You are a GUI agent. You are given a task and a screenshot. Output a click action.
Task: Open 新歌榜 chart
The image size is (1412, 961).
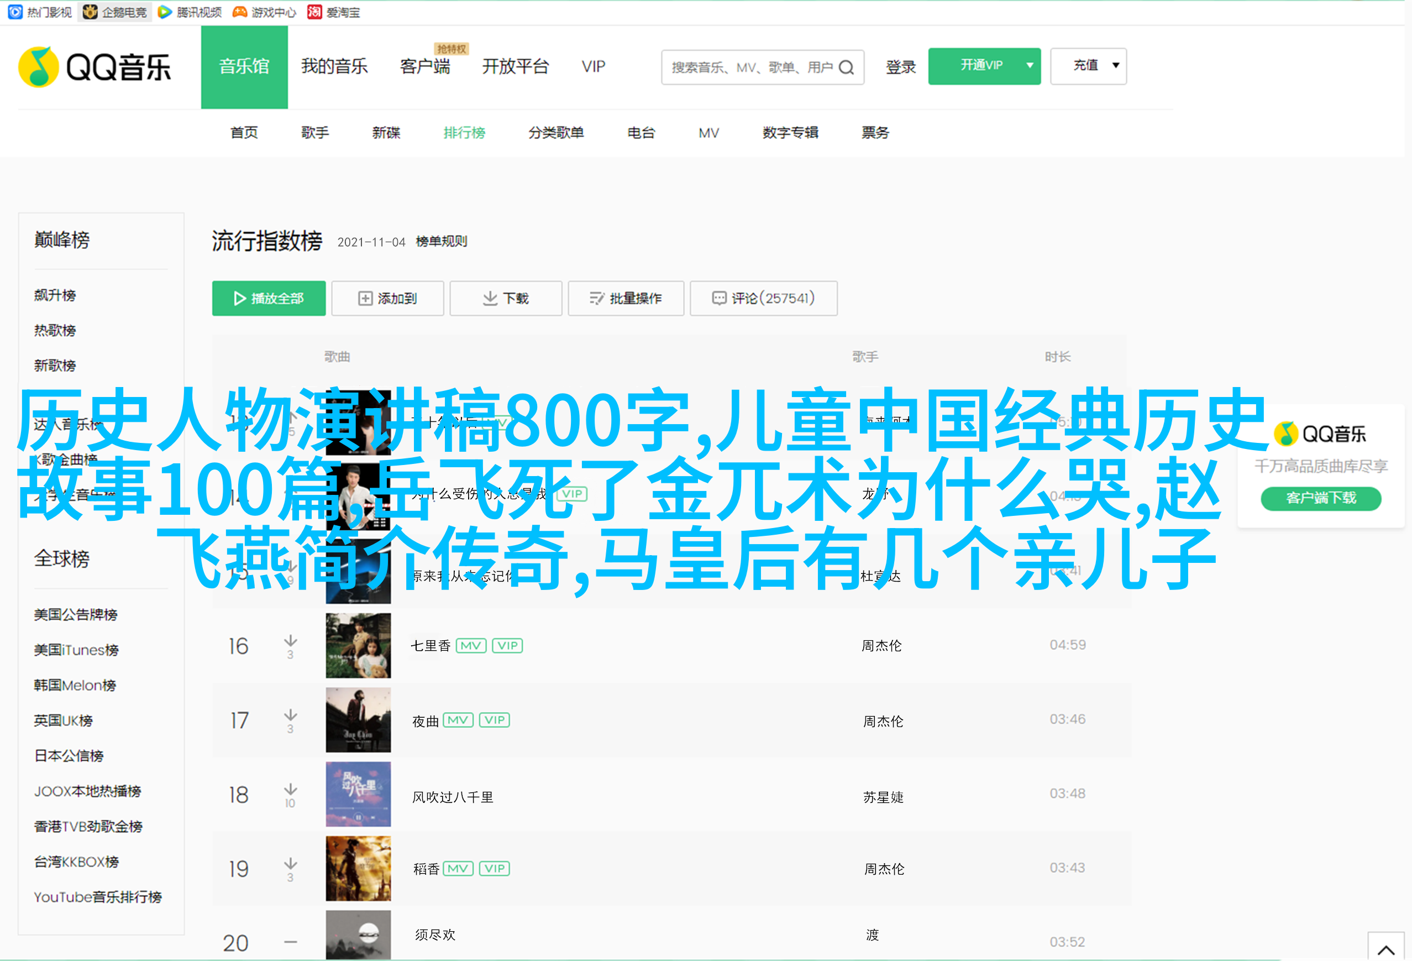pos(55,366)
